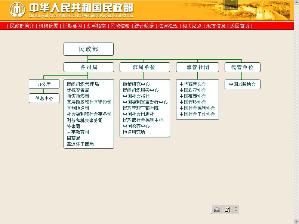The image size is (299, 224).
Task: Select 法律法规 in the navigation bar
Action: [168, 26]
